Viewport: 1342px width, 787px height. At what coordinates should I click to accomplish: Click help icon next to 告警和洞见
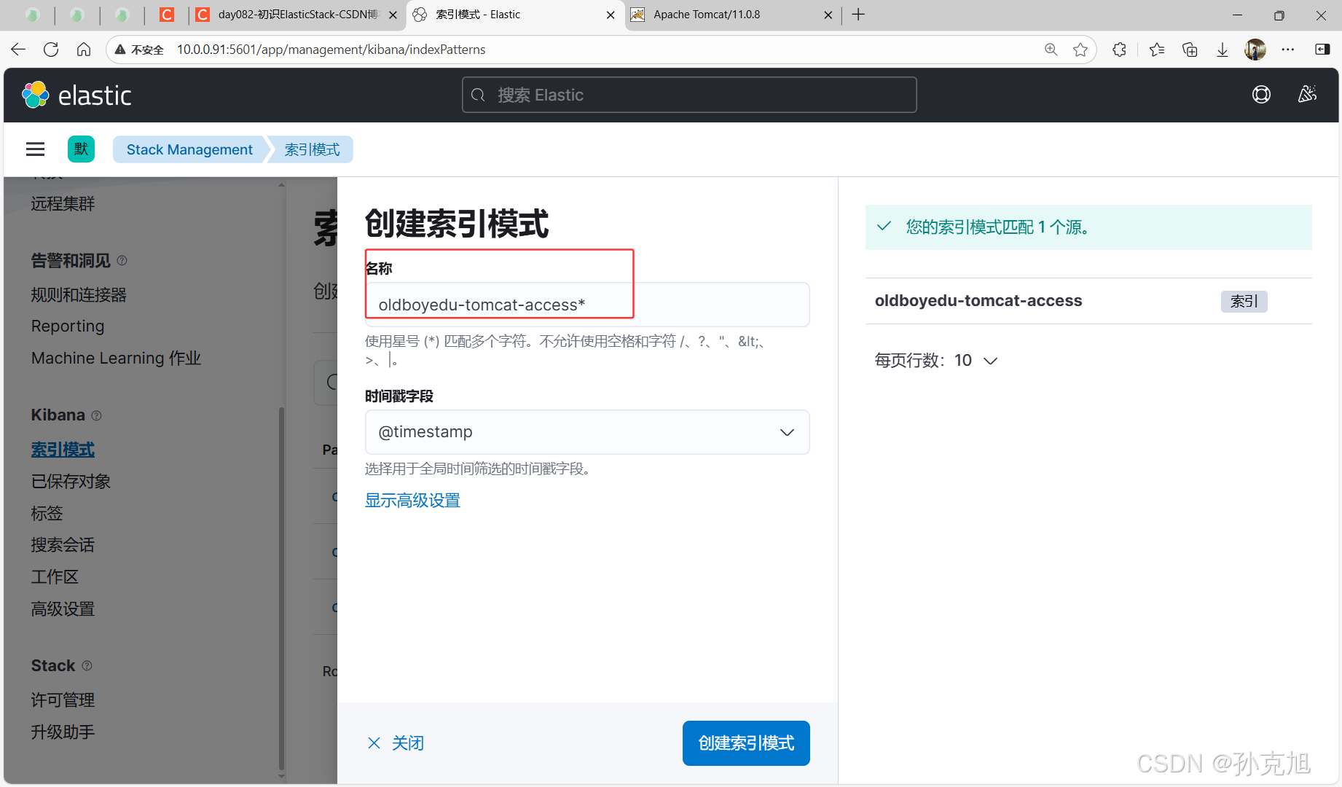click(122, 261)
